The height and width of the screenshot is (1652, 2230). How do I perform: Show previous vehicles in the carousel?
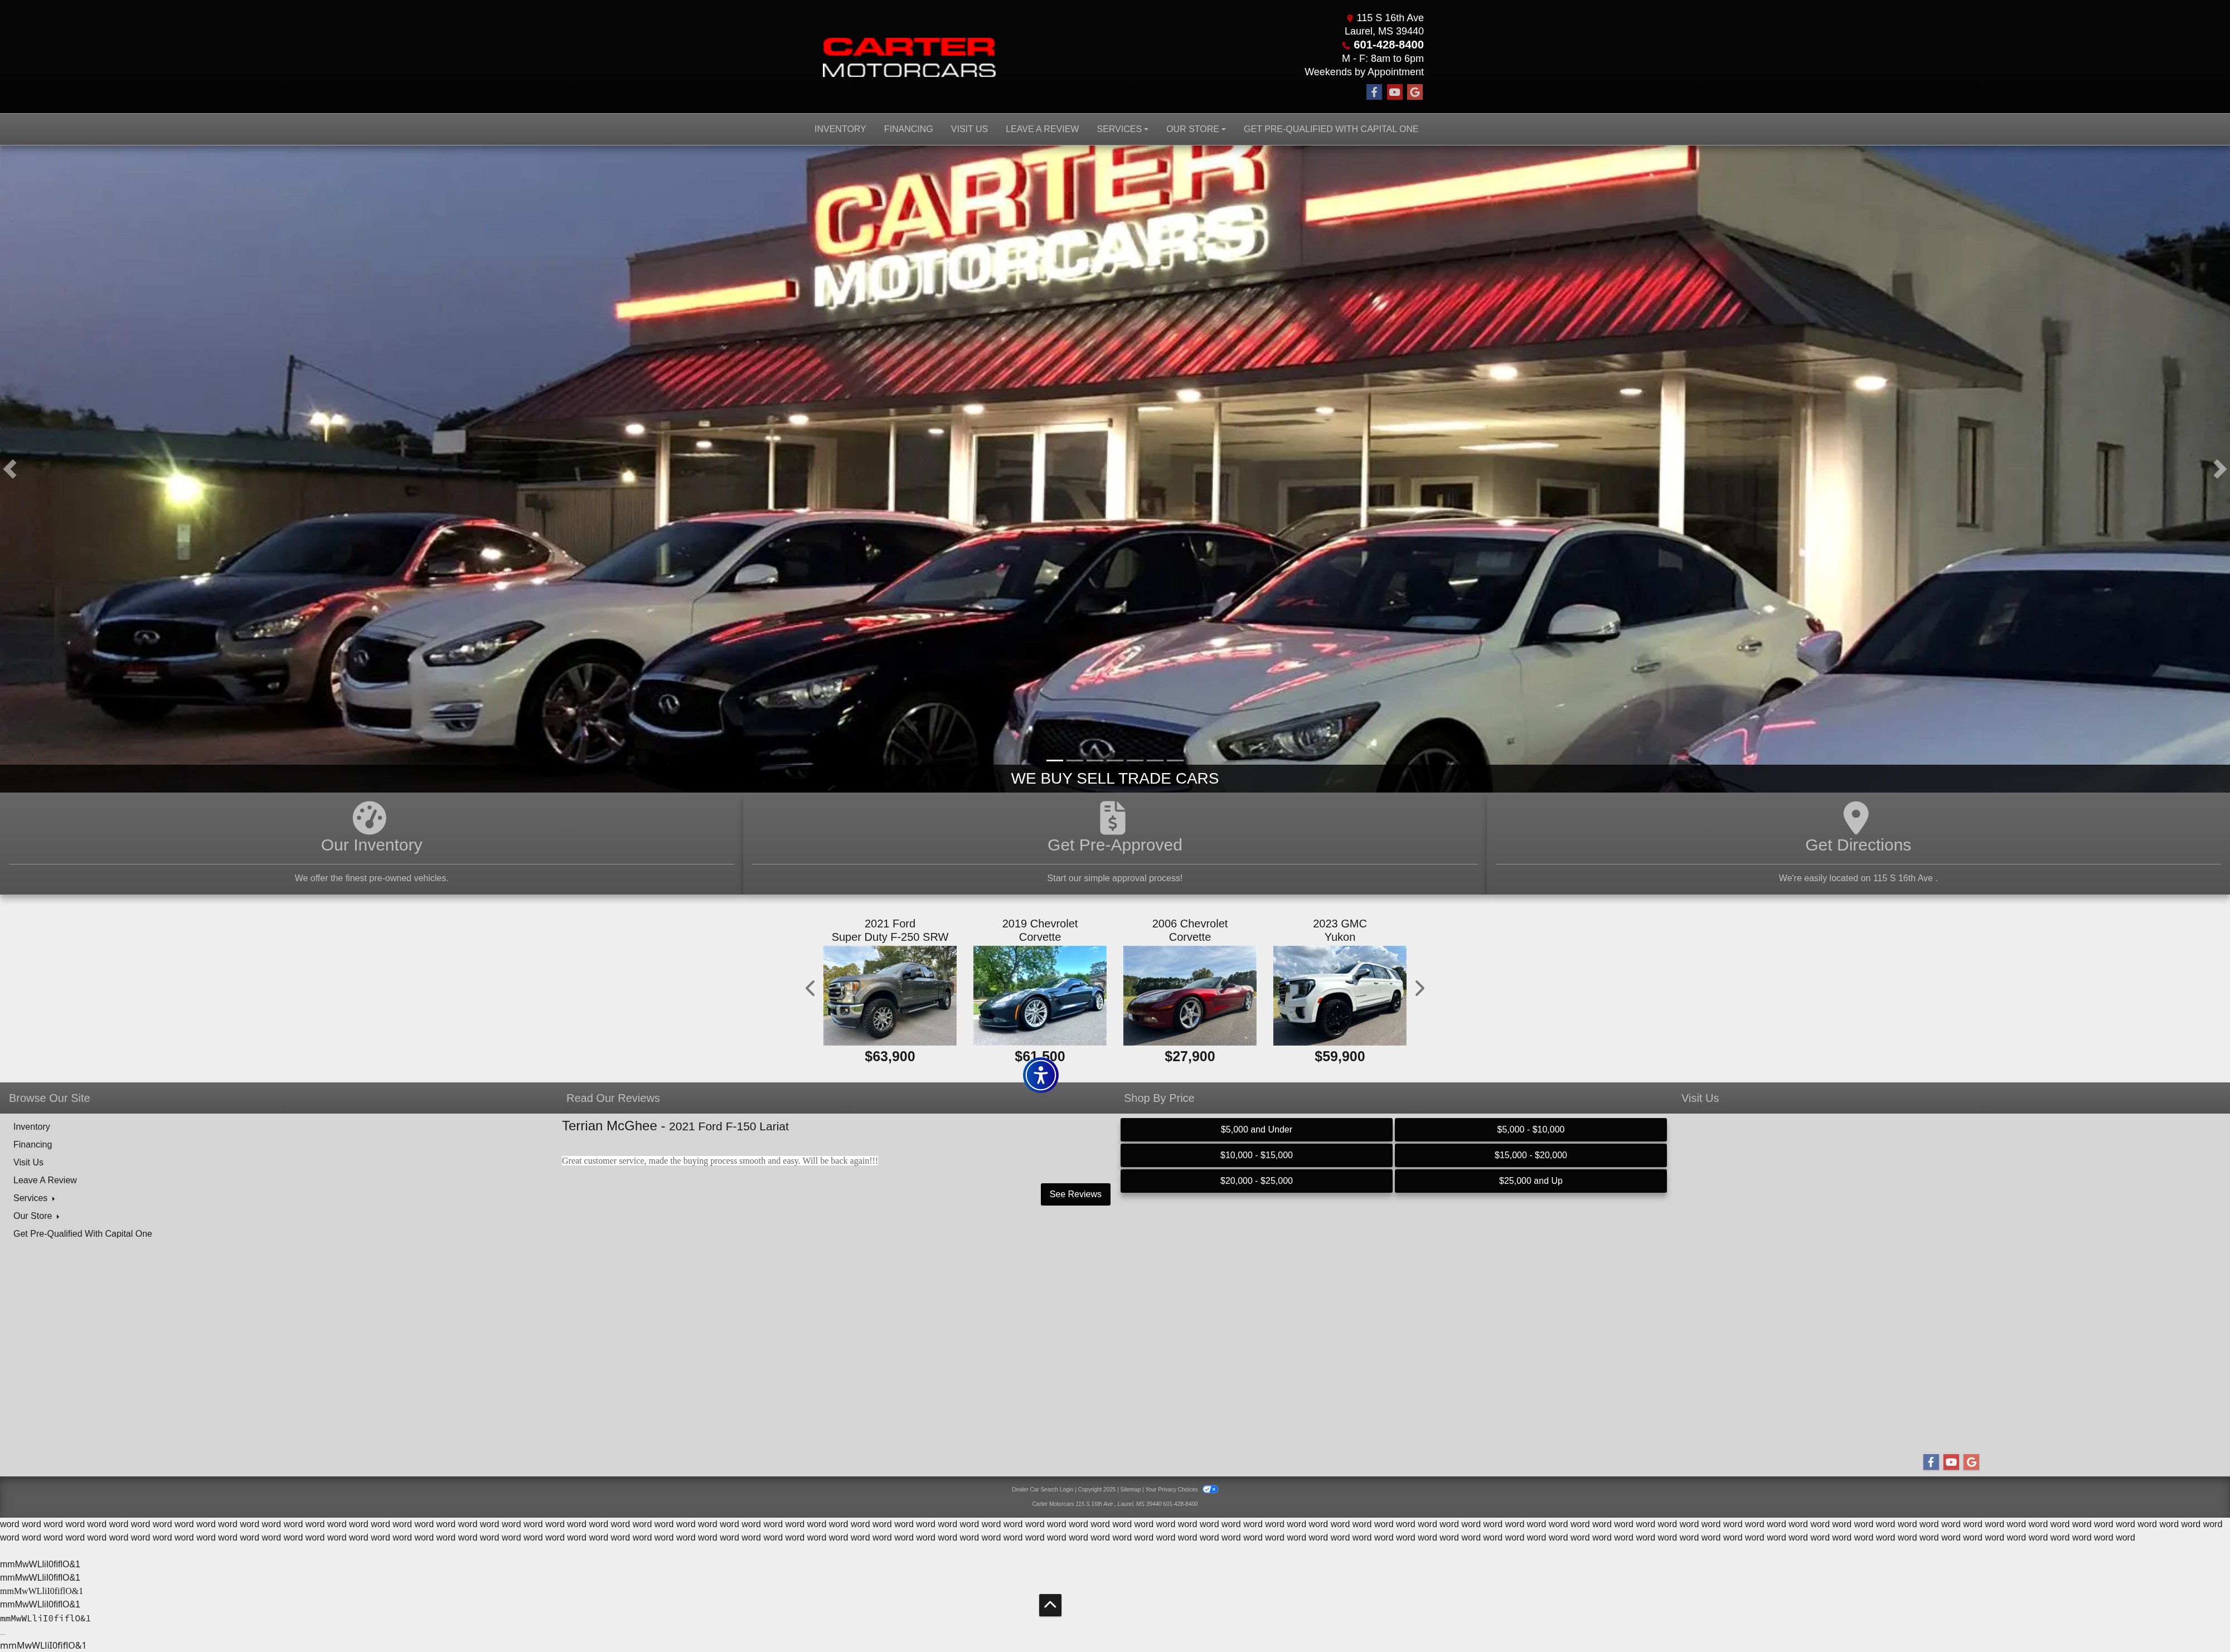click(x=810, y=988)
